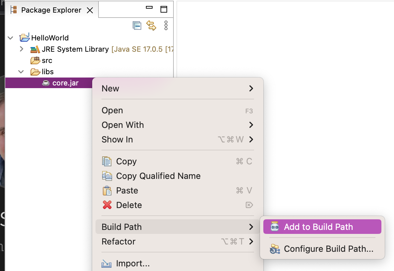Image resolution: width=394 pixels, height=271 pixels.
Task: Select the src source folder
Action: tap(47, 60)
